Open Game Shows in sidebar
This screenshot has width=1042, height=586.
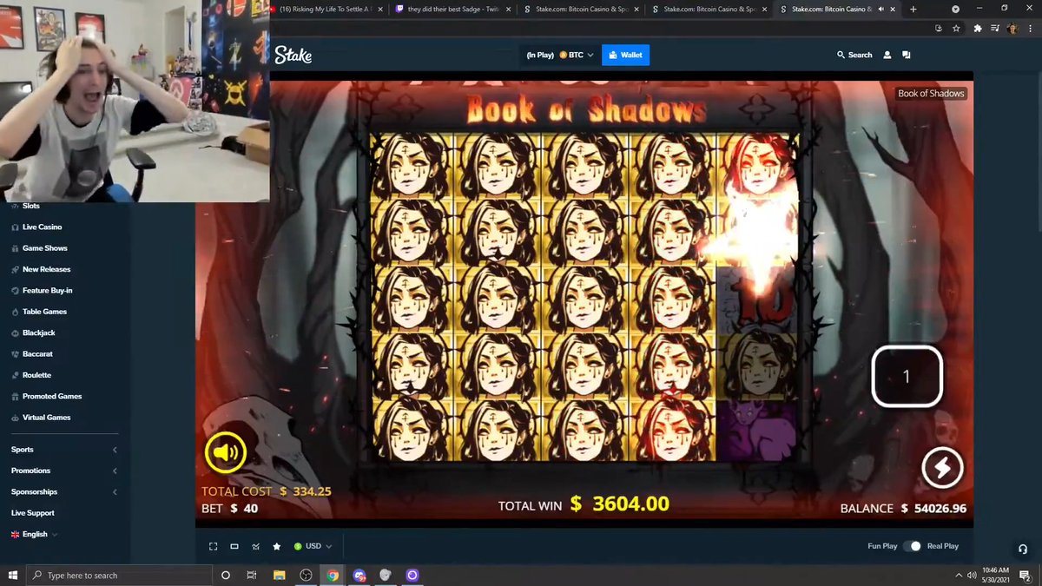(x=44, y=248)
